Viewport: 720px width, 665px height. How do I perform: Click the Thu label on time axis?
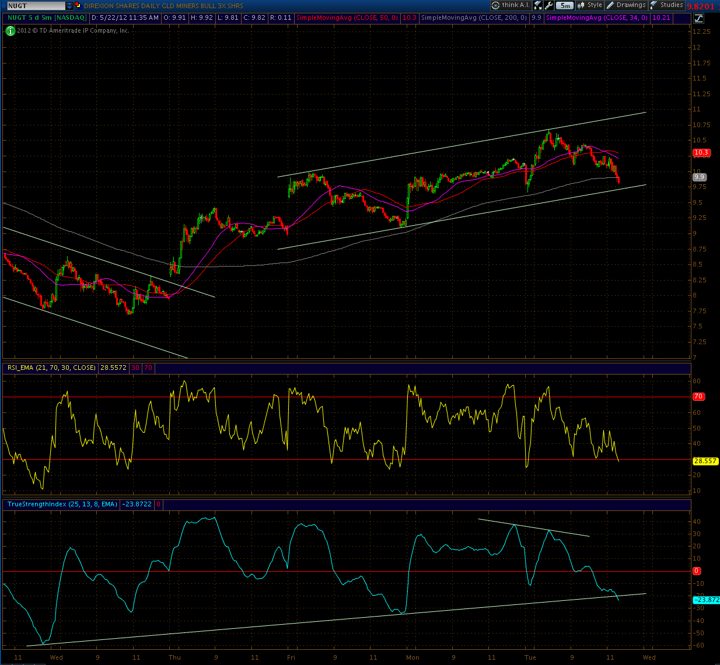pos(174,657)
